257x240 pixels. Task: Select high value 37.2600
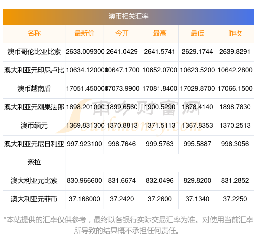(x=160, y=199)
